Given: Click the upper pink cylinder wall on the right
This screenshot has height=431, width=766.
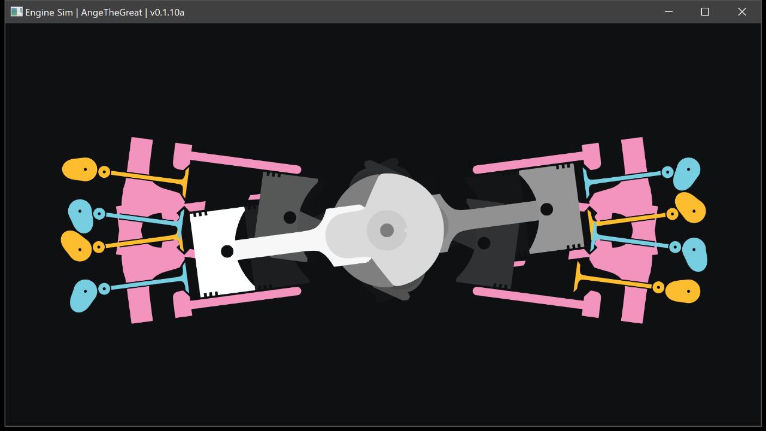Looking at the screenshot, I should [x=537, y=158].
